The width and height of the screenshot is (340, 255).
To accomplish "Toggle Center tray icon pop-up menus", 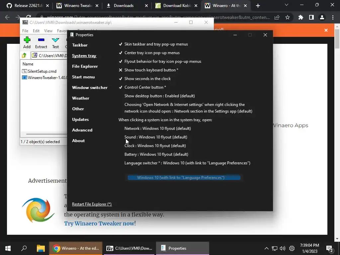I will 149,53.
